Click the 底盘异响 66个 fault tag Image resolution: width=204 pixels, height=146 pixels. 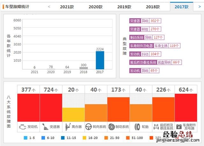coord(156,62)
